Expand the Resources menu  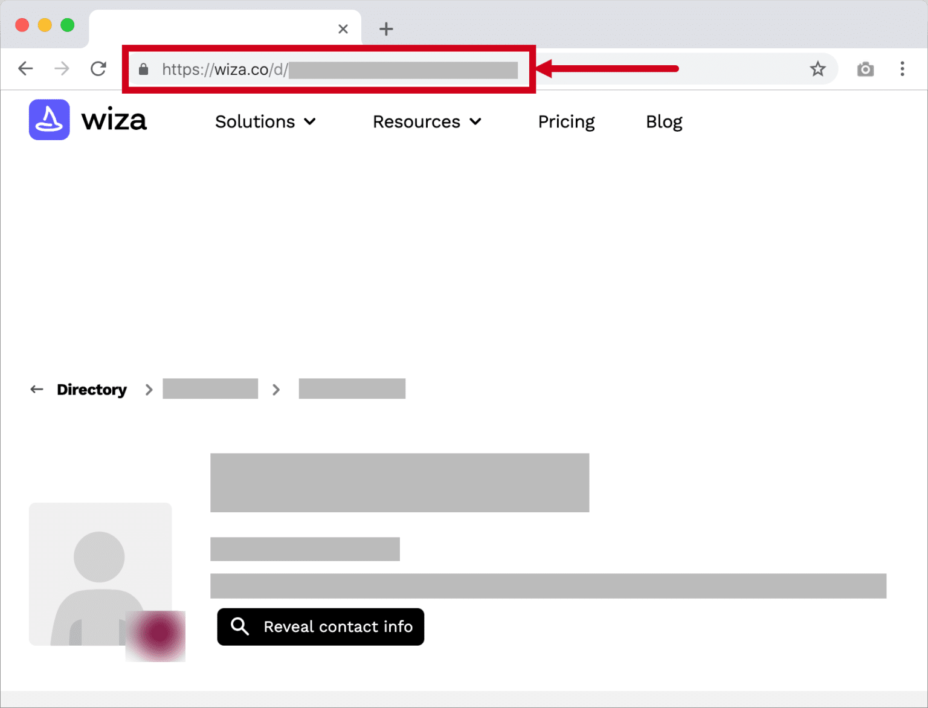coord(427,121)
